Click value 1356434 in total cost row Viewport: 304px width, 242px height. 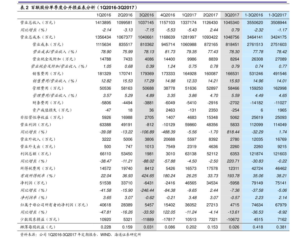pos(103,37)
